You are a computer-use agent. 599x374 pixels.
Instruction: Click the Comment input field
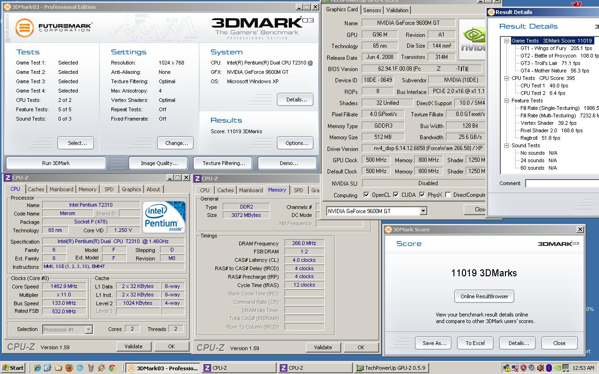click(x=562, y=183)
